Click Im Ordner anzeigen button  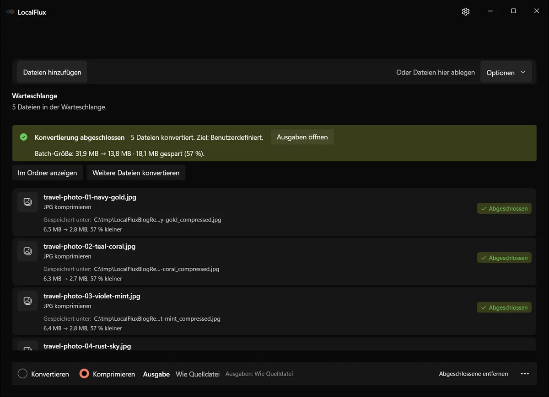(x=48, y=173)
